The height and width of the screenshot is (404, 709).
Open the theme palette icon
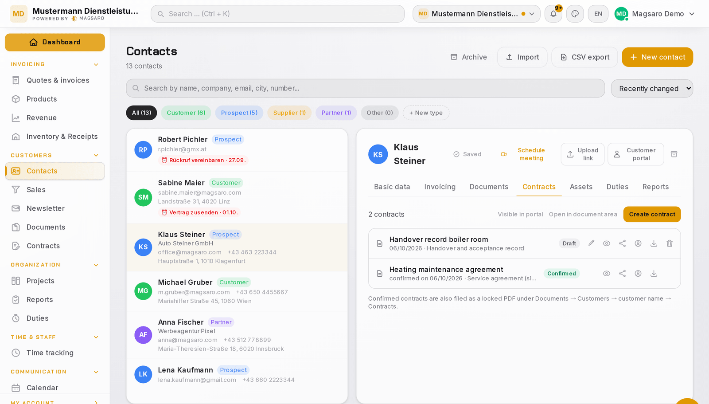click(x=575, y=14)
